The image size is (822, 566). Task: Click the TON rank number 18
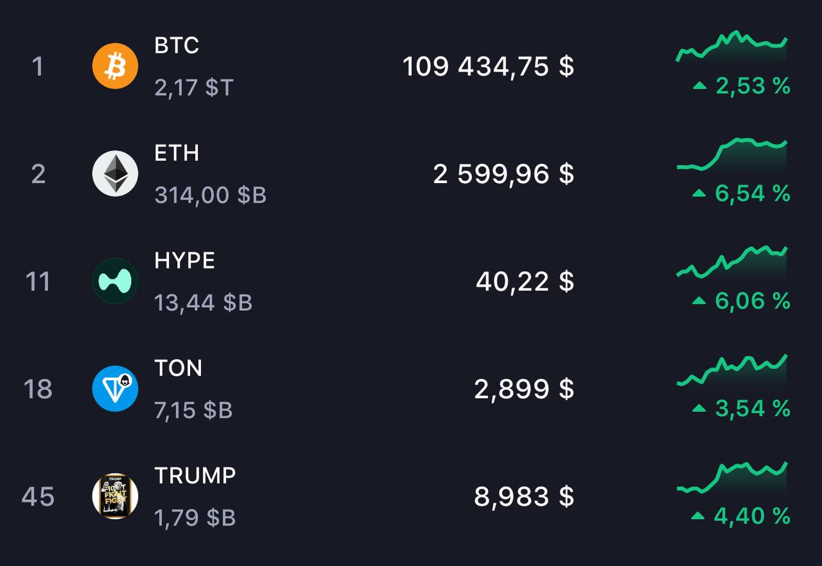[38, 389]
